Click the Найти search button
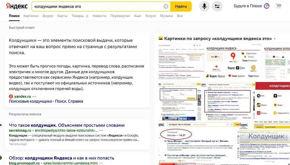Image resolution: width=290 pixels, height=165 pixels. coord(181,7)
